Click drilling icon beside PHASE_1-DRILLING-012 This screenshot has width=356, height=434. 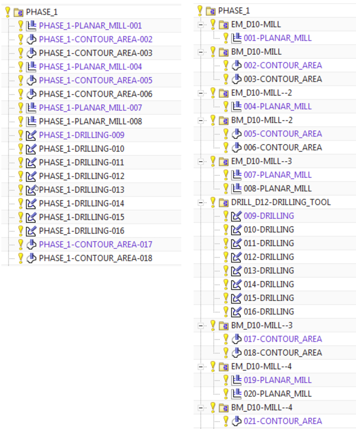(31, 176)
